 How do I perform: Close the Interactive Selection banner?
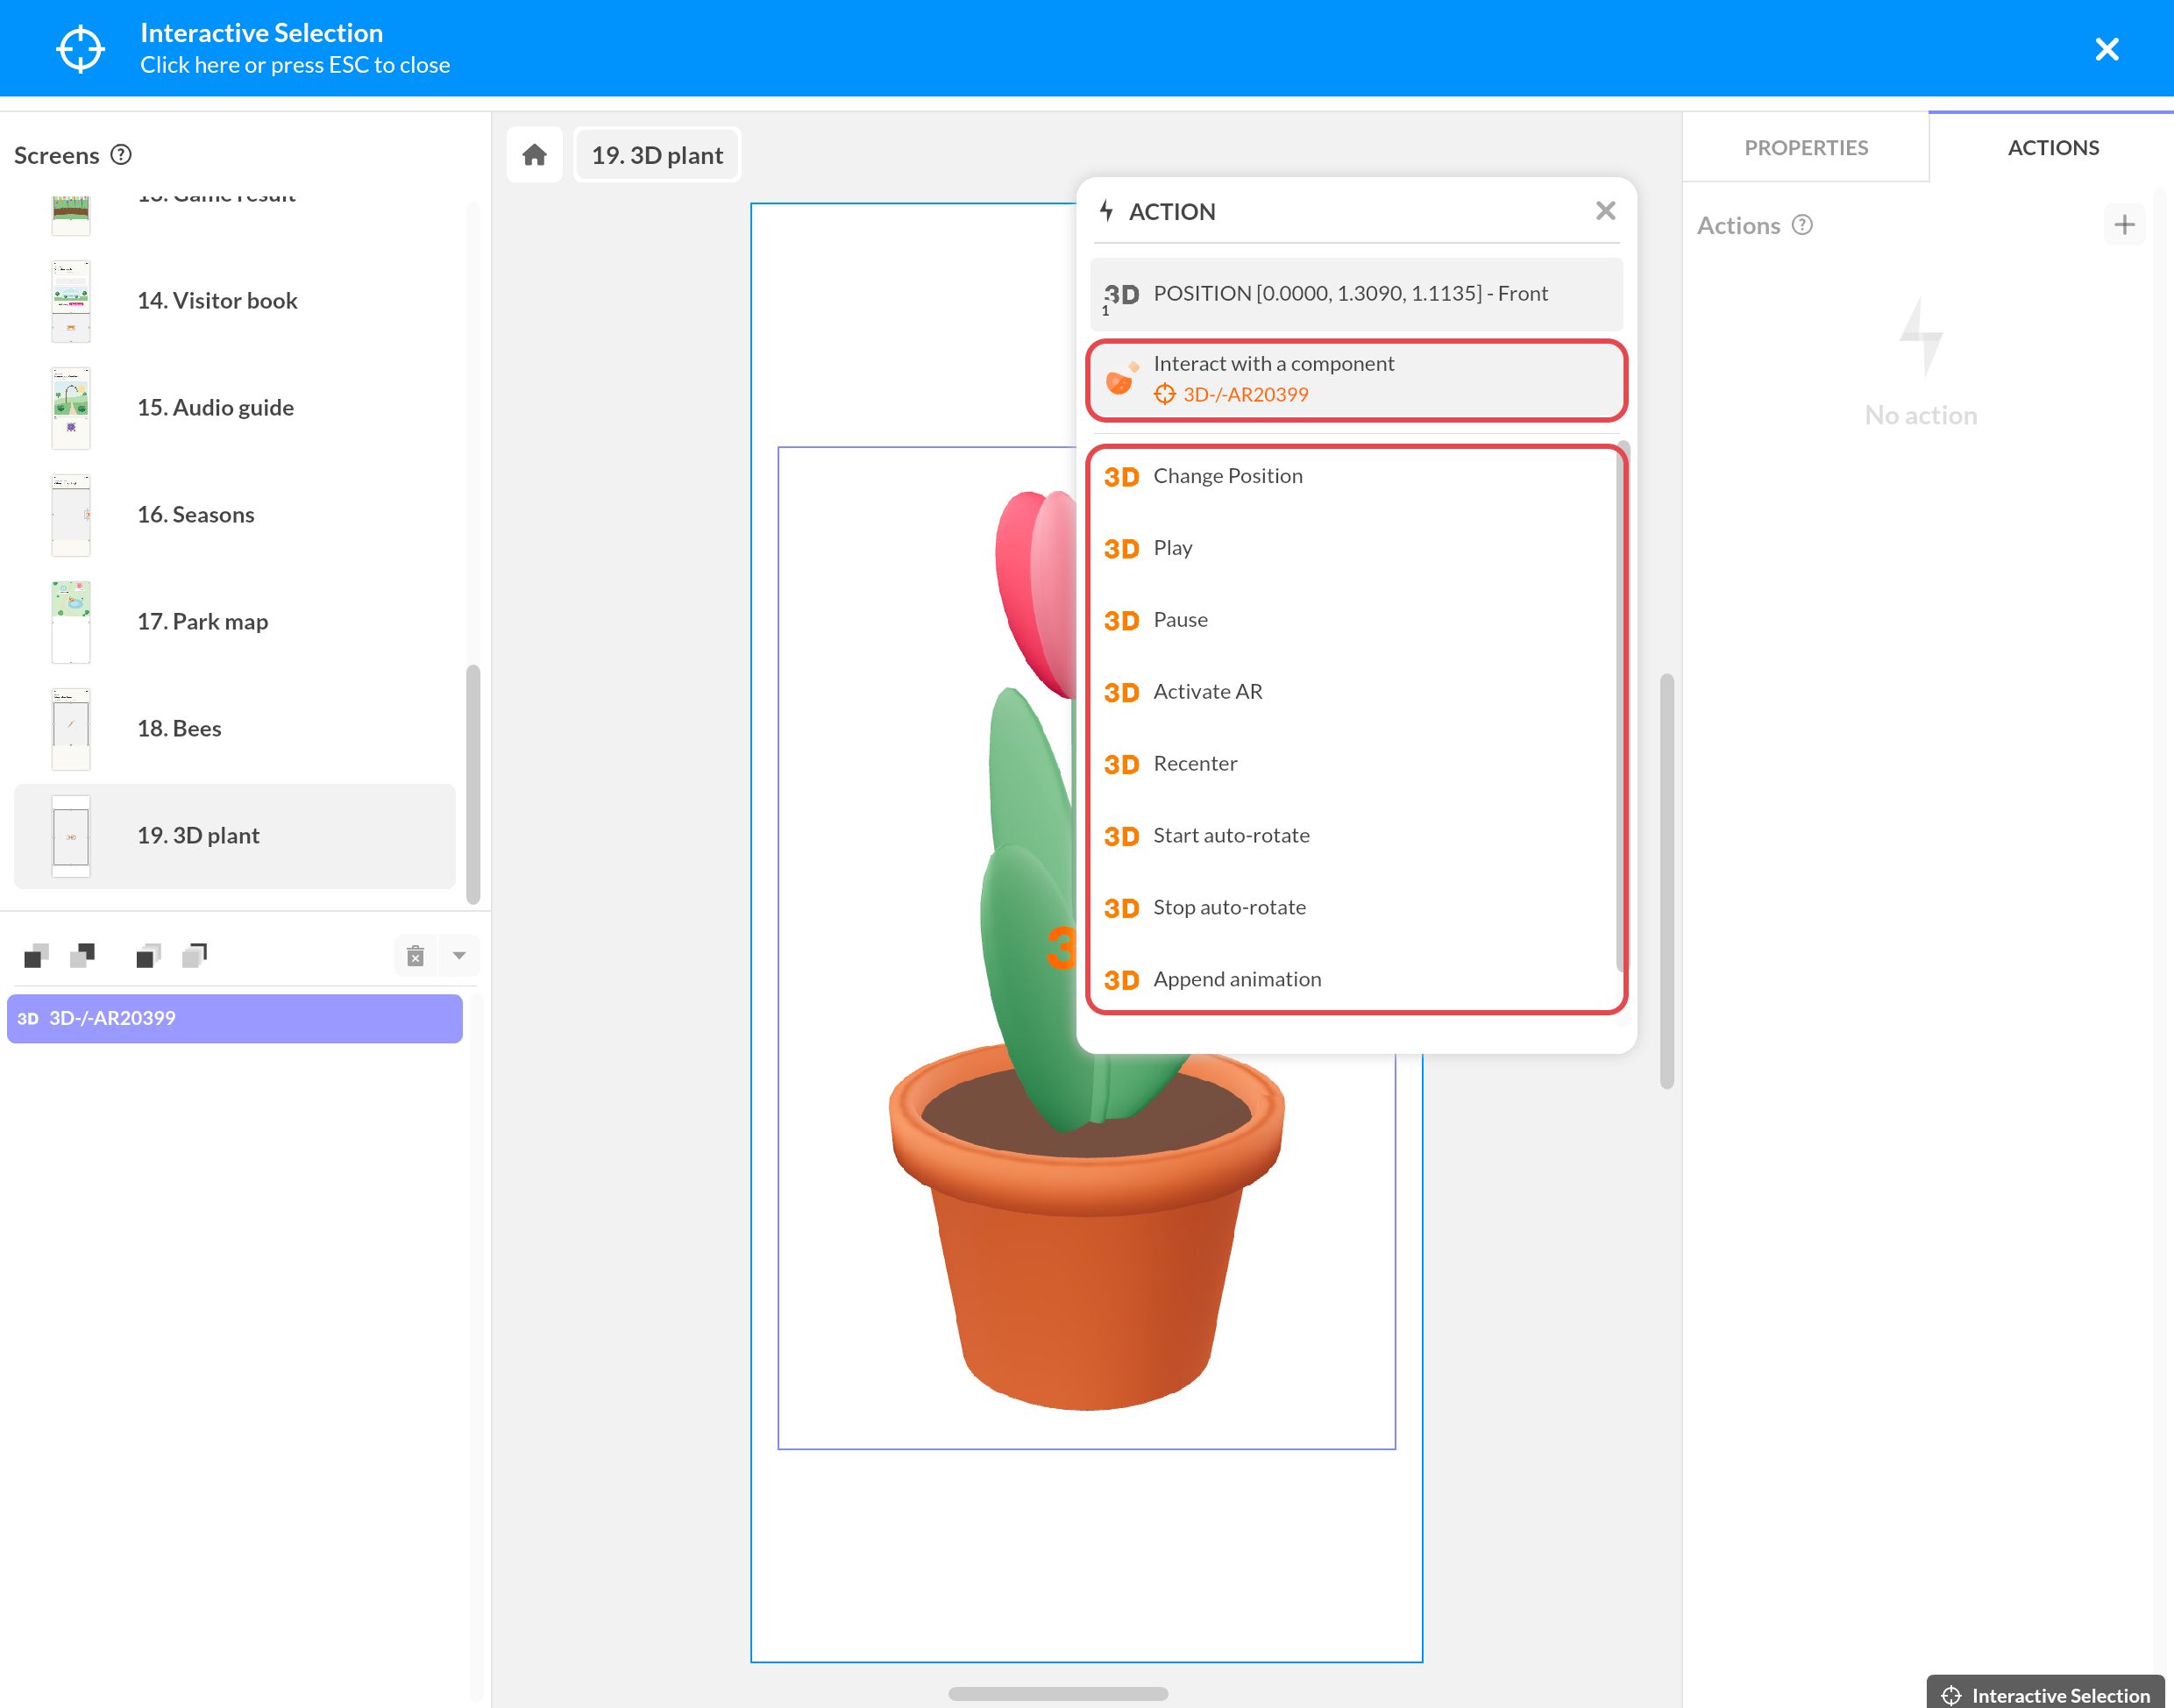[x=2106, y=49]
